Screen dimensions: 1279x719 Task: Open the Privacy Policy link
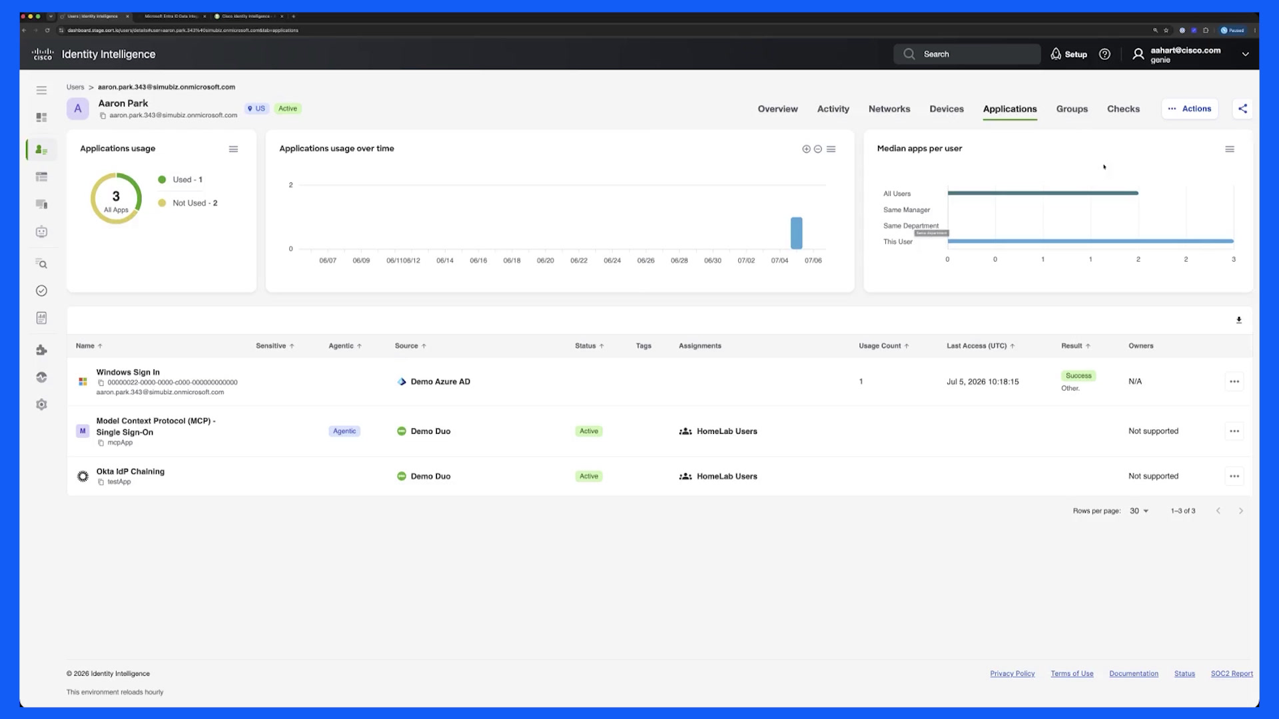(1012, 674)
